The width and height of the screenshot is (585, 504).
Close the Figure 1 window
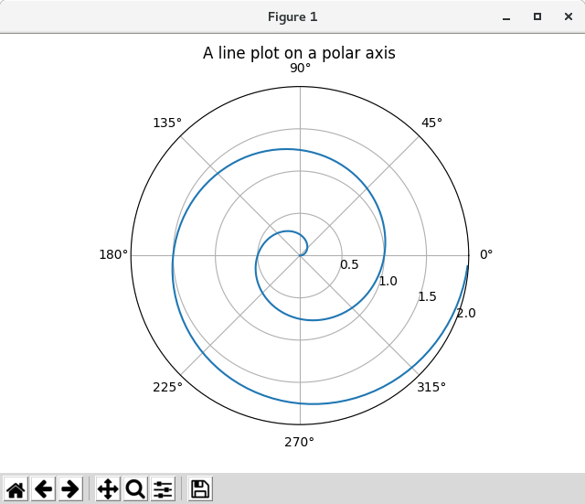(x=569, y=16)
